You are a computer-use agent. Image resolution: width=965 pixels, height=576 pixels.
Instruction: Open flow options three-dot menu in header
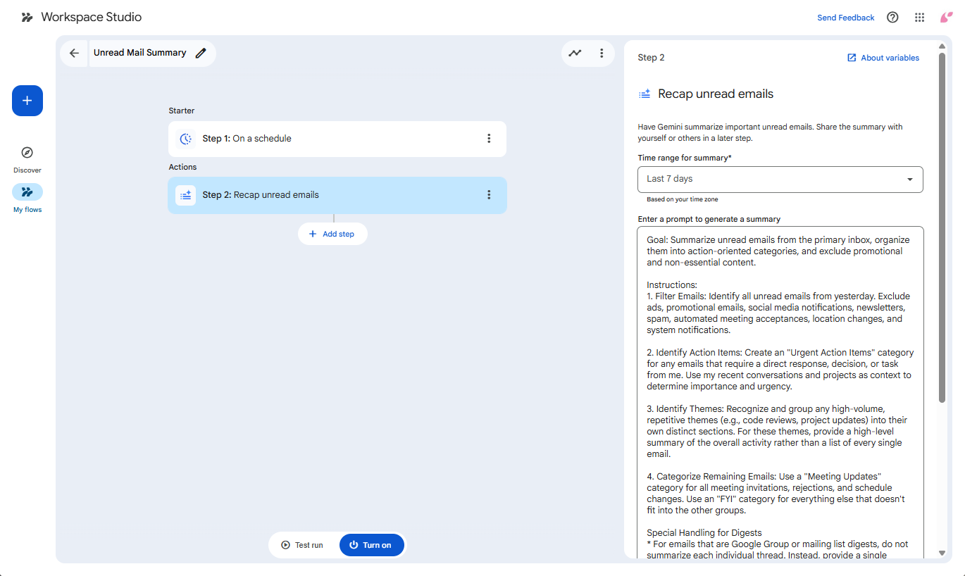[x=602, y=53]
